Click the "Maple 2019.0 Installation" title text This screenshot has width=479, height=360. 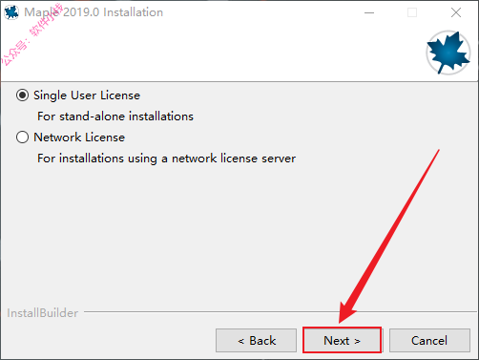[94, 12]
